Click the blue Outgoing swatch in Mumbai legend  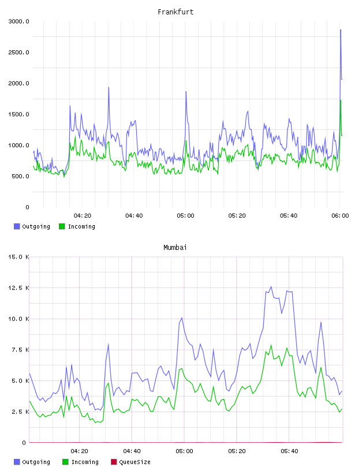[x=17, y=462]
